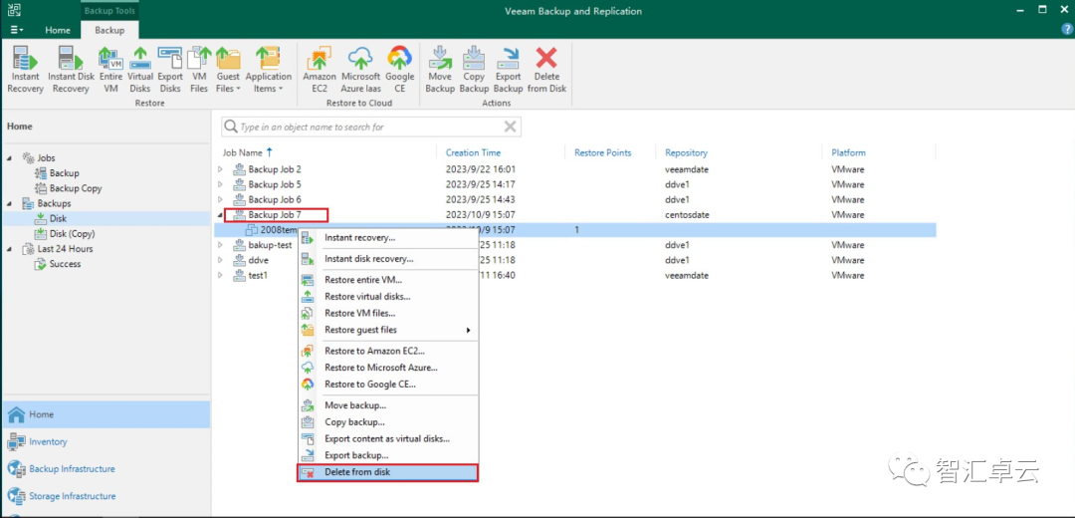The image size is (1075, 518).
Task: Open the Storage Infrastructure navigation pane
Action: (x=106, y=496)
